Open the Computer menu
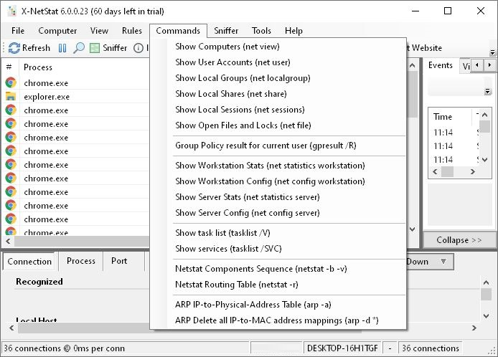 pyautogui.click(x=57, y=31)
